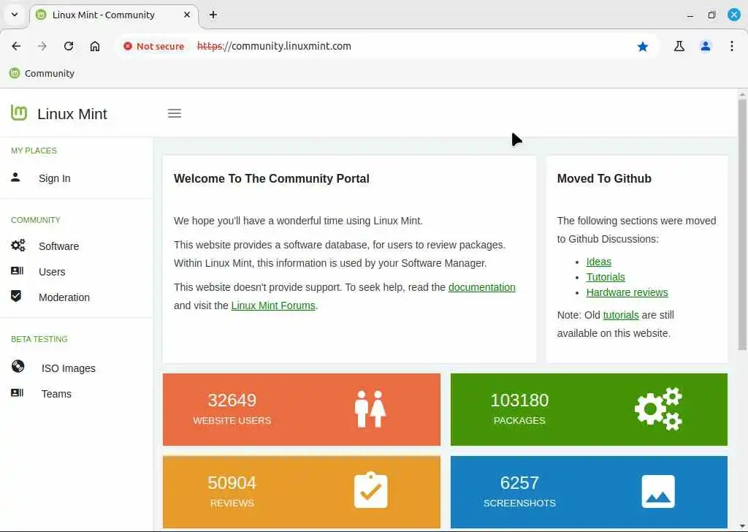
Task: Click the BETA TESTING section label
Action: coord(39,339)
